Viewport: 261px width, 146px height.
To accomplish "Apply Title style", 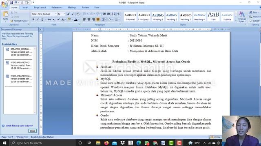I will (x=213, y=17).
